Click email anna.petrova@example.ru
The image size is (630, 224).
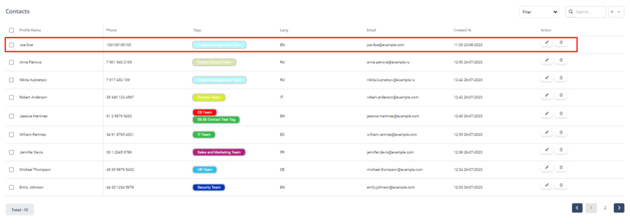388,63
